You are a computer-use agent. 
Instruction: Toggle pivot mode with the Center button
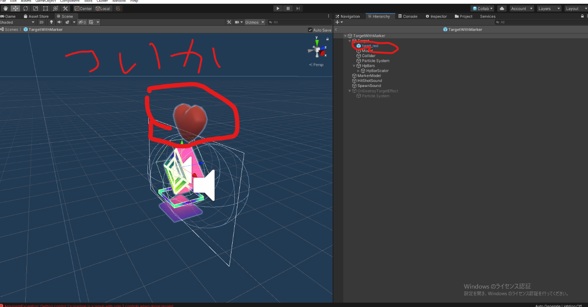[x=83, y=8]
